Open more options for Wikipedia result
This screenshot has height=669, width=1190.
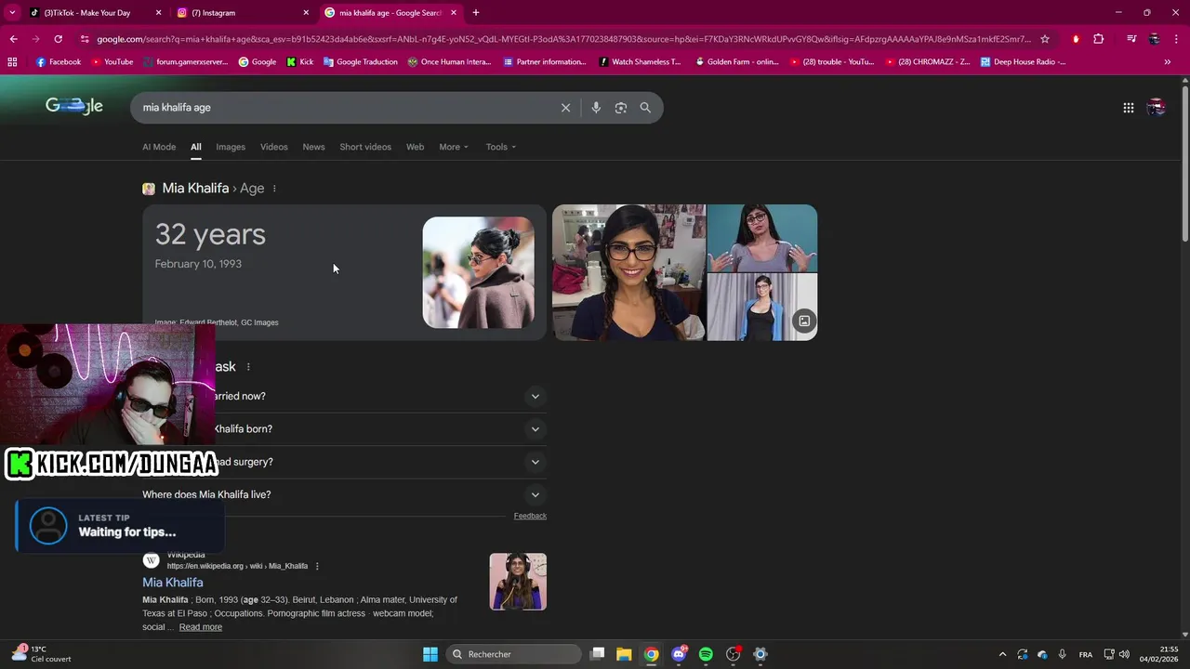click(x=316, y=566)
